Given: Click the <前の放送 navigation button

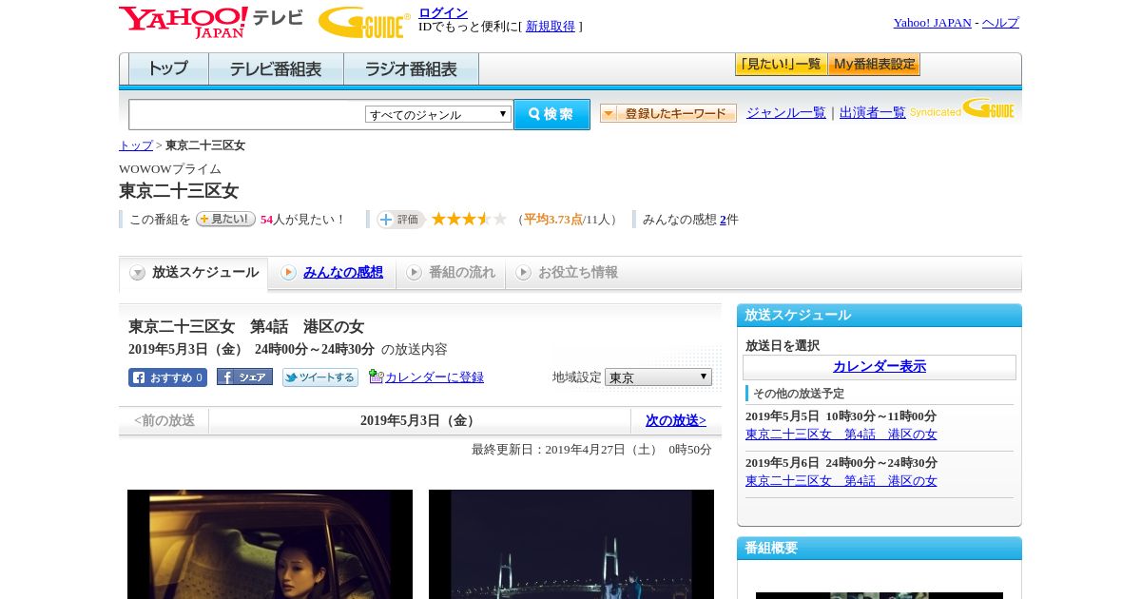Looking at the screenshot, I should tap(164, 420).
